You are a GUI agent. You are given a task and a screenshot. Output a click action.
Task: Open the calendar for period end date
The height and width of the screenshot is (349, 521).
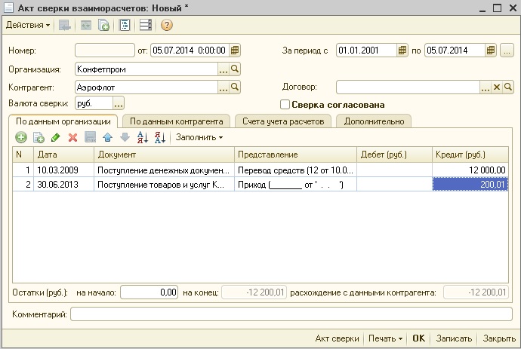[491, 51]
